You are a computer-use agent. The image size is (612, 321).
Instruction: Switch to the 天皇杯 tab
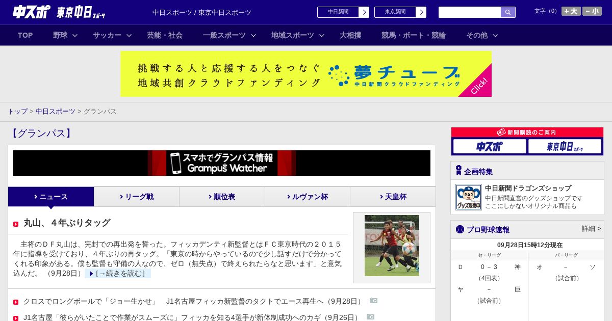[x=393, y=197]
